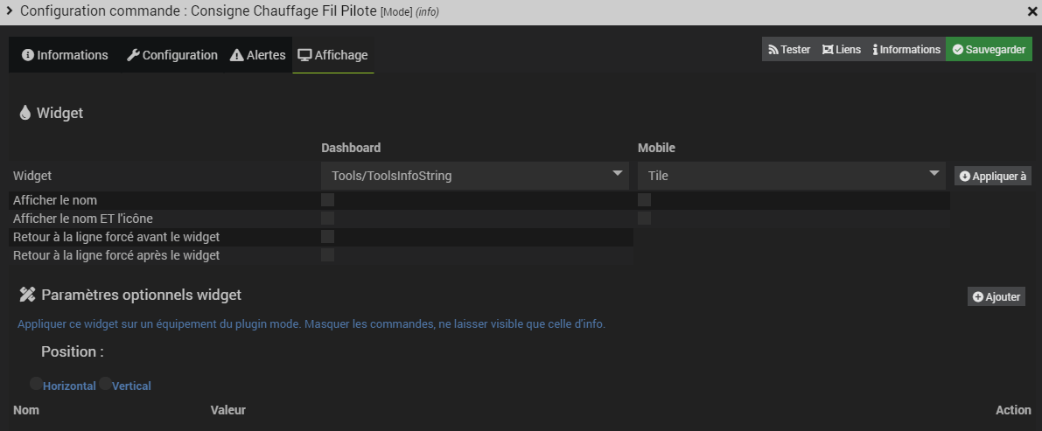Screen dimensions: 1042x431
Task: Collapse the configuration header chevron
Action: click(x=10, y=11)
